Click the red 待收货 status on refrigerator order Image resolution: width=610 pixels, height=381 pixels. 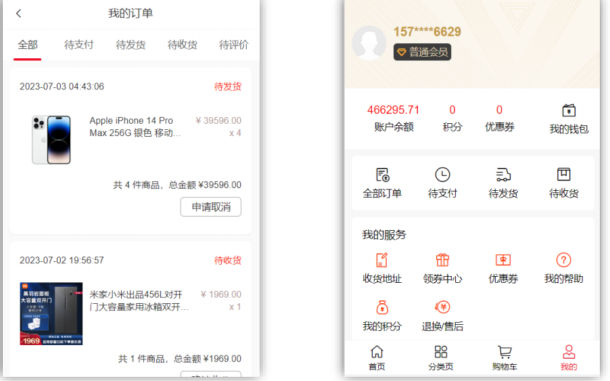[228, 260]
